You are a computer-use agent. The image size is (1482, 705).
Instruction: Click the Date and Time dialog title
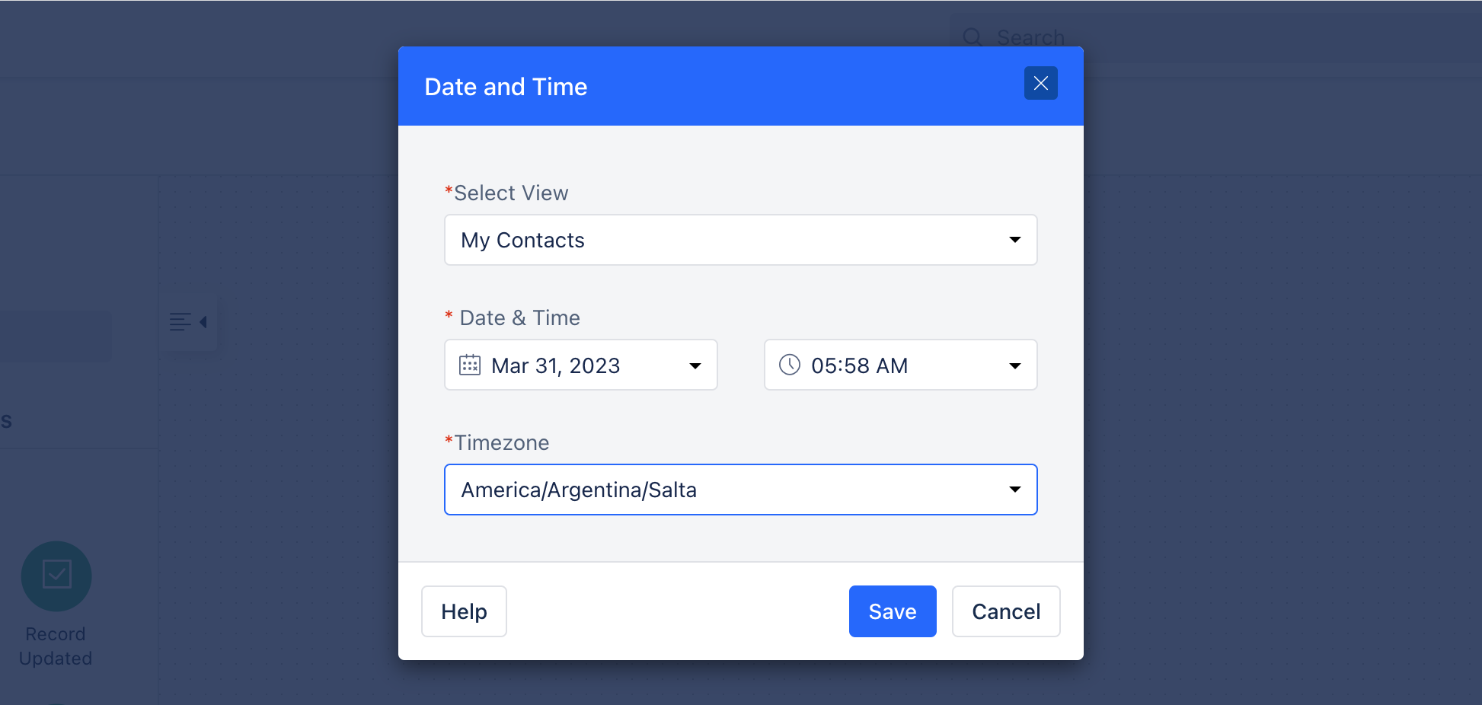click(x=506, y=87)
